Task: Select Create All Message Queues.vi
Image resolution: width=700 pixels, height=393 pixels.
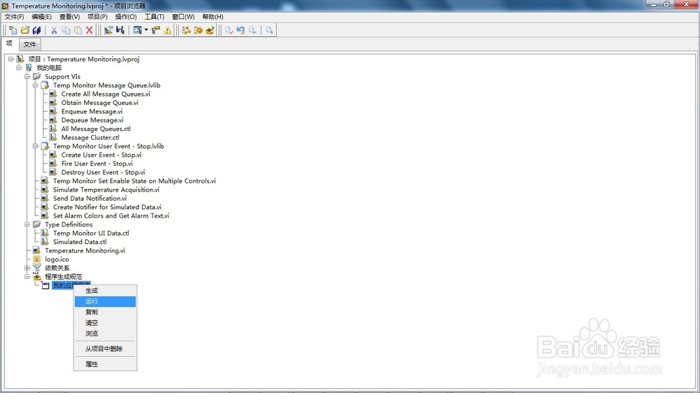Action: pos(106,94)
